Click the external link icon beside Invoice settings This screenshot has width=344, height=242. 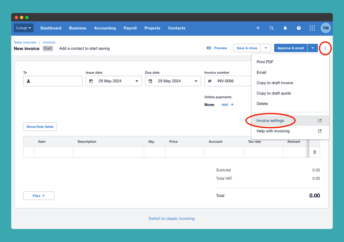[x=320, y=120]
